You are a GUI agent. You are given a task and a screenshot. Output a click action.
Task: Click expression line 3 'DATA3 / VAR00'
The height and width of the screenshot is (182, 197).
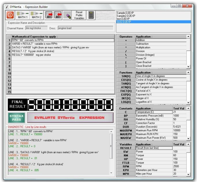(x=63, y=48)
